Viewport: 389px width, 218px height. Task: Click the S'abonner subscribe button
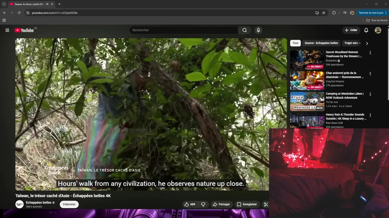(x=69, y=204)
